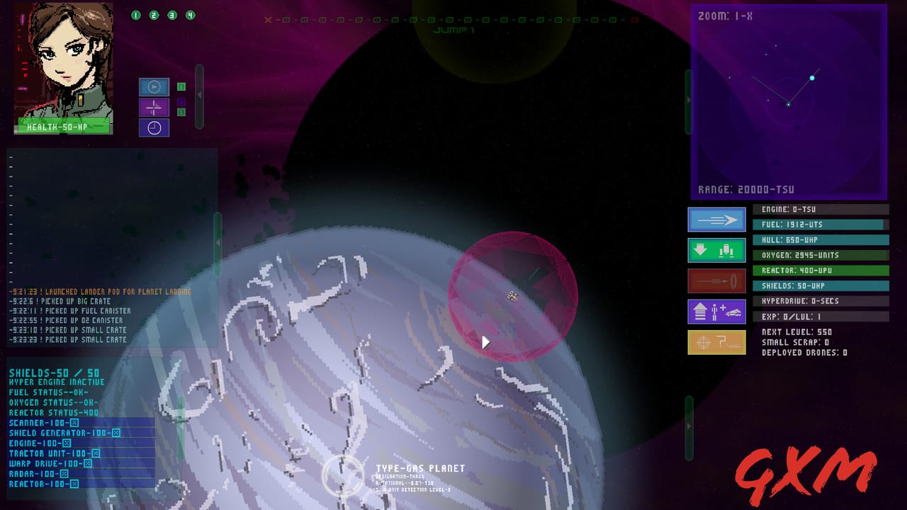The height and width of the screenshot is (510, 907).
Task: Select the purple crosshair targeting icon
Action: (154, 108)
